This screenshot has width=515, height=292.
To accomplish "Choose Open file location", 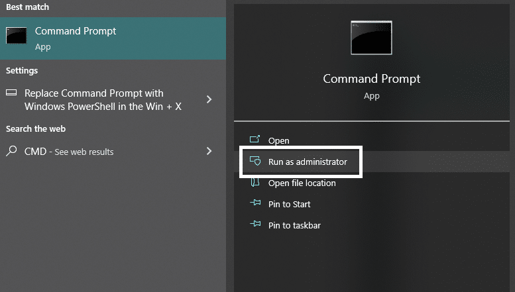I will [302, 183].
